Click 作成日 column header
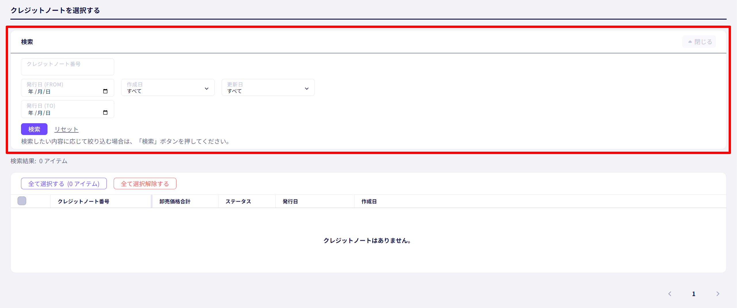Viewport: 737px width, 308px height. (x=369, y=201)
